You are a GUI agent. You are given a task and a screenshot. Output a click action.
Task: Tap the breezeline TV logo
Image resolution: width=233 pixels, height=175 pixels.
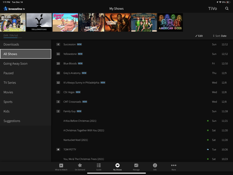click(14, 9)
